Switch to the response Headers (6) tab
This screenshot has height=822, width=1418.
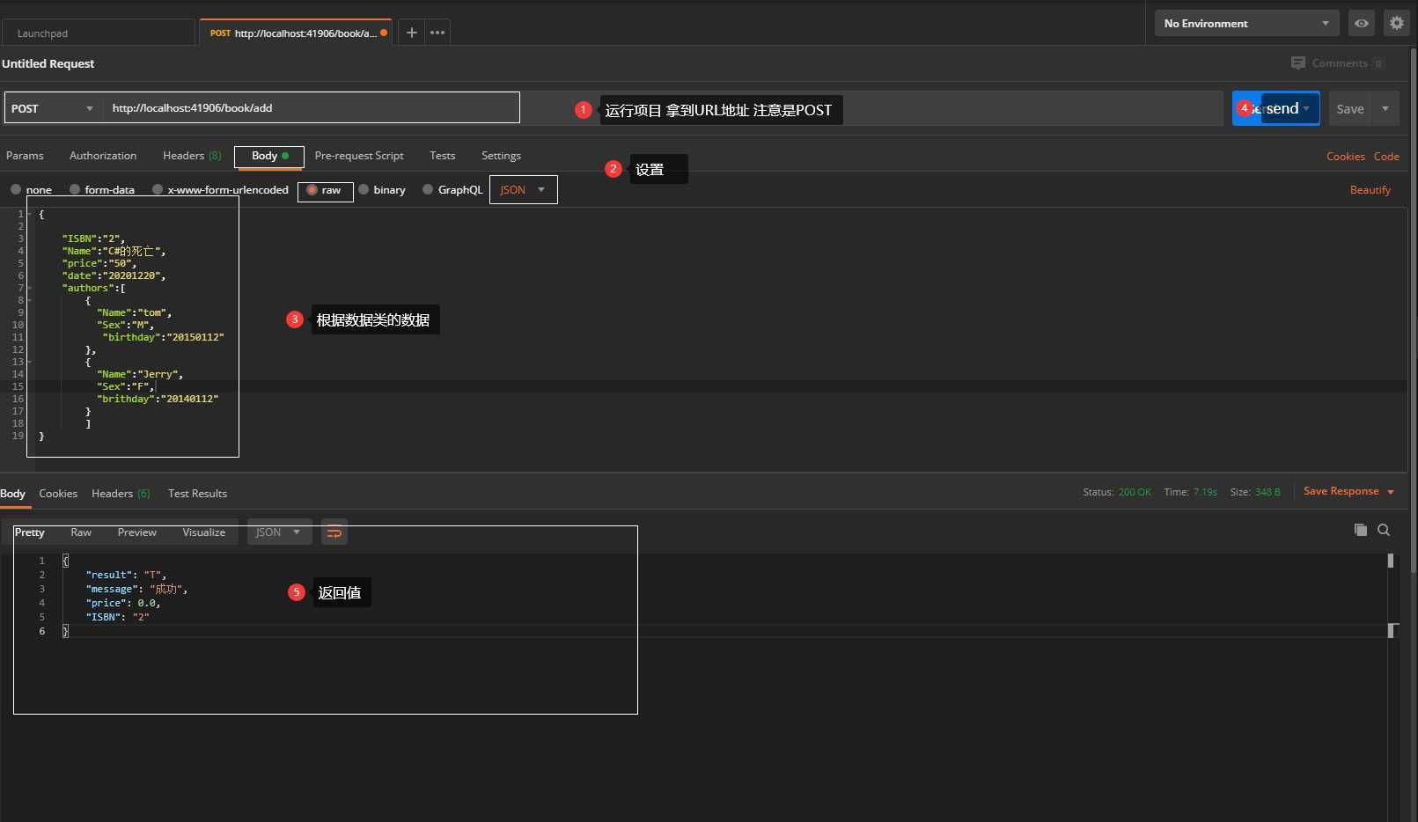click(121, 494)
